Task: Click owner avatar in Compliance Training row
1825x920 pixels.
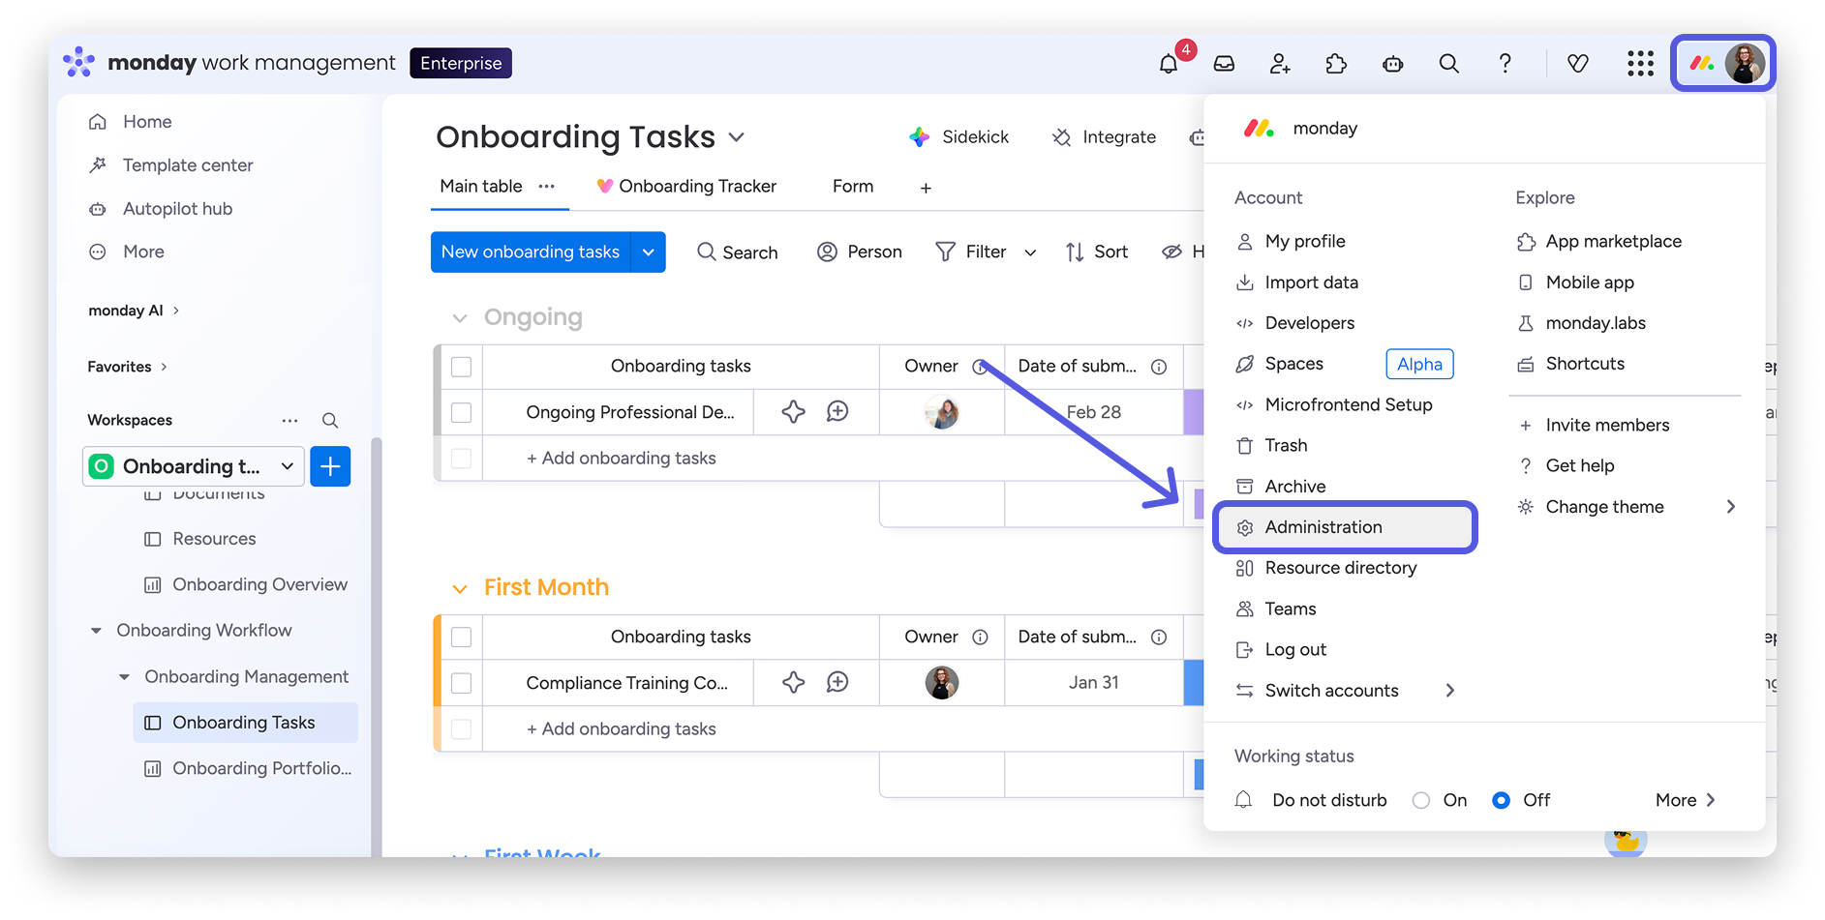Action: (x=942, y=683)
